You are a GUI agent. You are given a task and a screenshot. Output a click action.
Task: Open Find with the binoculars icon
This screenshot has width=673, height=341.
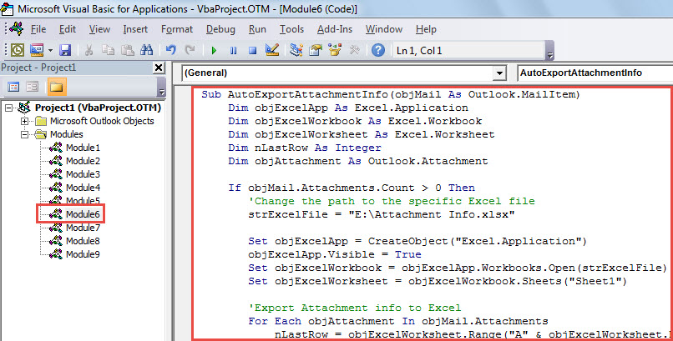[146, 50]
